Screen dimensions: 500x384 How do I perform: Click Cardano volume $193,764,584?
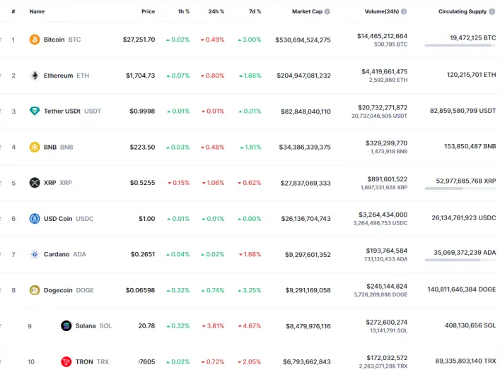(386, 251)
